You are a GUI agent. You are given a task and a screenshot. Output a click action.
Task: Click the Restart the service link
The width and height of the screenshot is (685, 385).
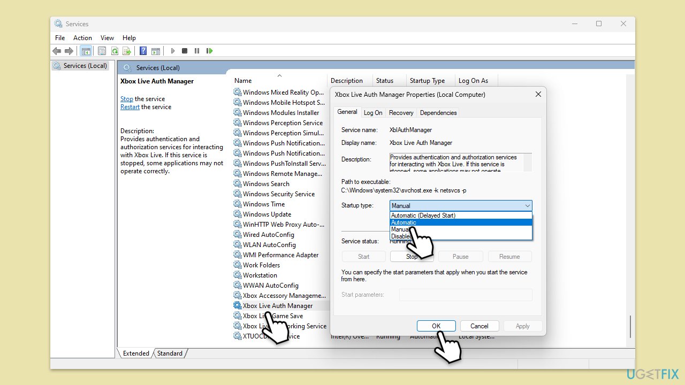(x=130, y=107)
